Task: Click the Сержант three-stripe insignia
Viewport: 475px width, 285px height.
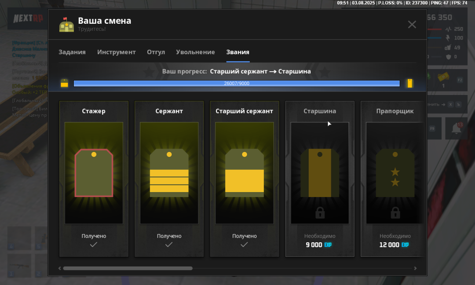Action: pyautogui.click(x=169, y=173)
